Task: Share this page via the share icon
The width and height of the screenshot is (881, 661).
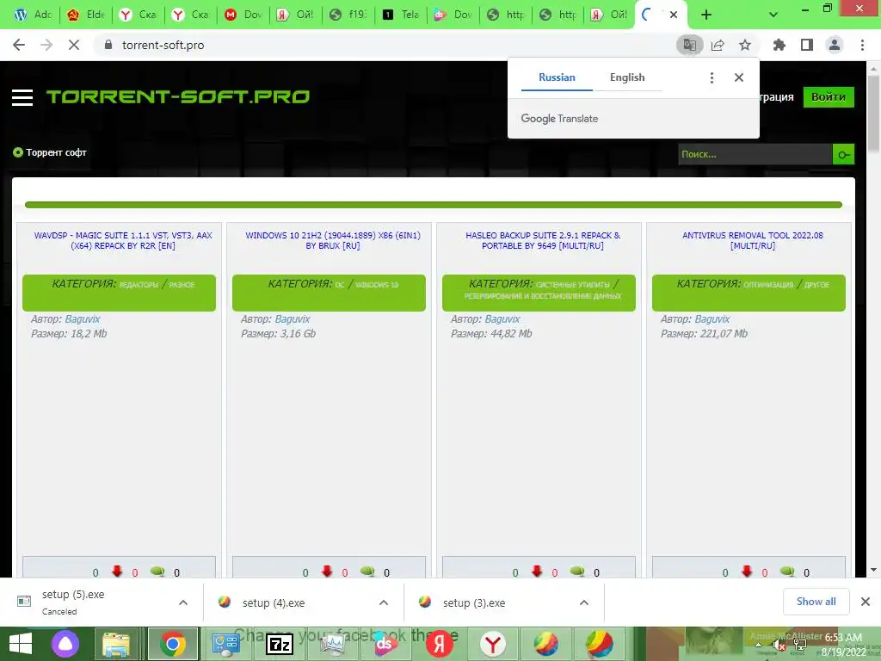Action: click(x=718, y=45)
